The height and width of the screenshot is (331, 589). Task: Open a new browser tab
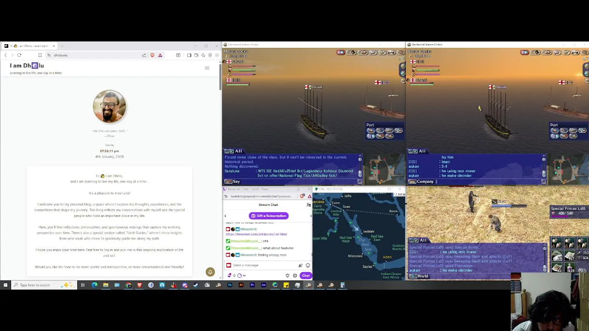62,46
